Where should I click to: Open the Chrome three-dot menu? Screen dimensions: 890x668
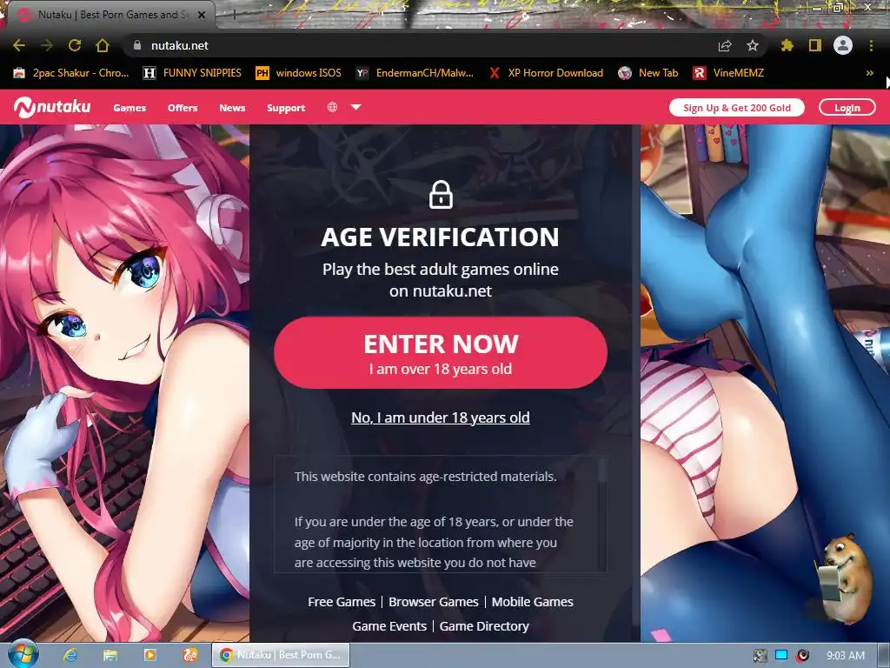click(x=871, y=45)
